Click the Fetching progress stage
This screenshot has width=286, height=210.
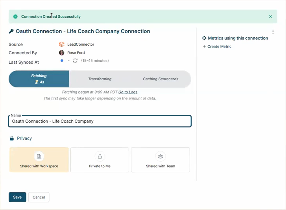[x=39, y=79]
